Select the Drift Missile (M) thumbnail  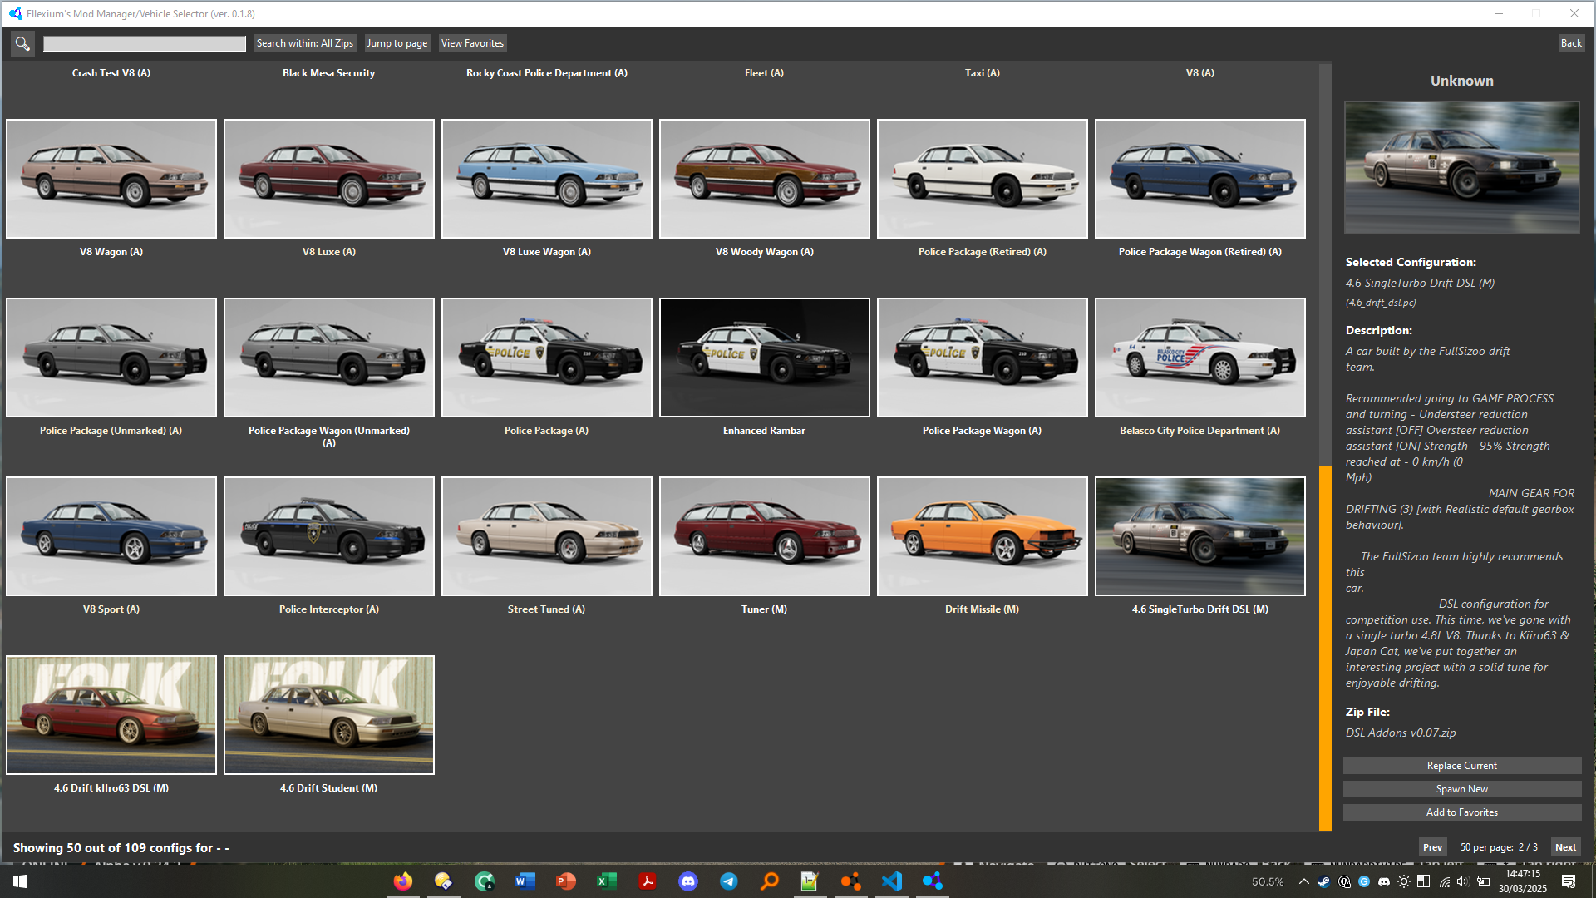[982, 536]
